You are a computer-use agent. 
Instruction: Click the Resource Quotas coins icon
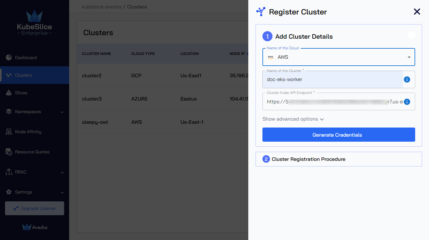(x=9, y=152)
